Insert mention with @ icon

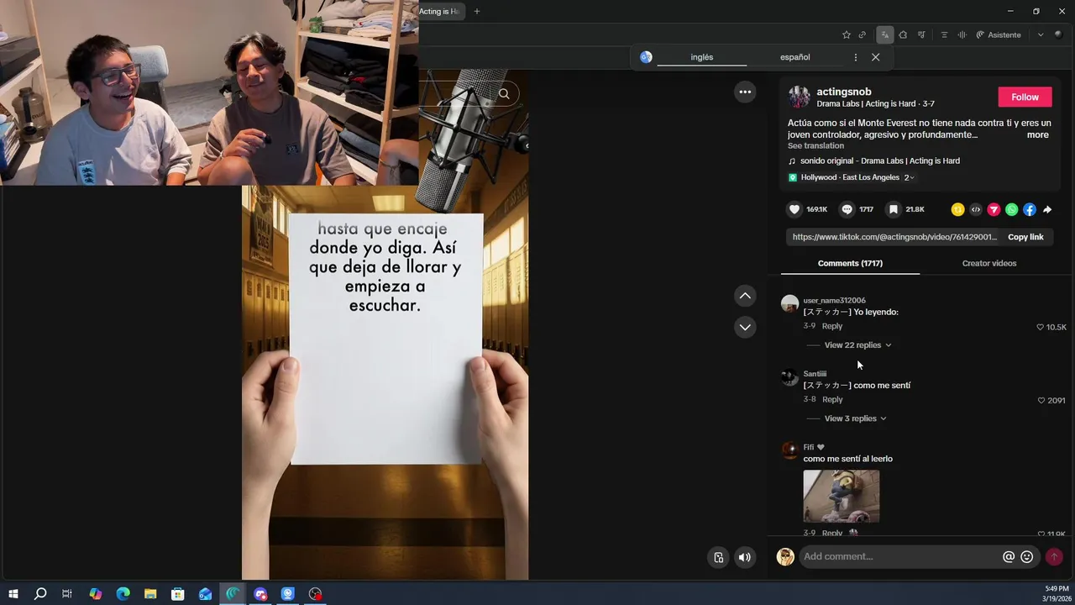(1009, 556)
